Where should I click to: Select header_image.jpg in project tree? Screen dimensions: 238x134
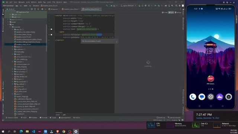22,96
